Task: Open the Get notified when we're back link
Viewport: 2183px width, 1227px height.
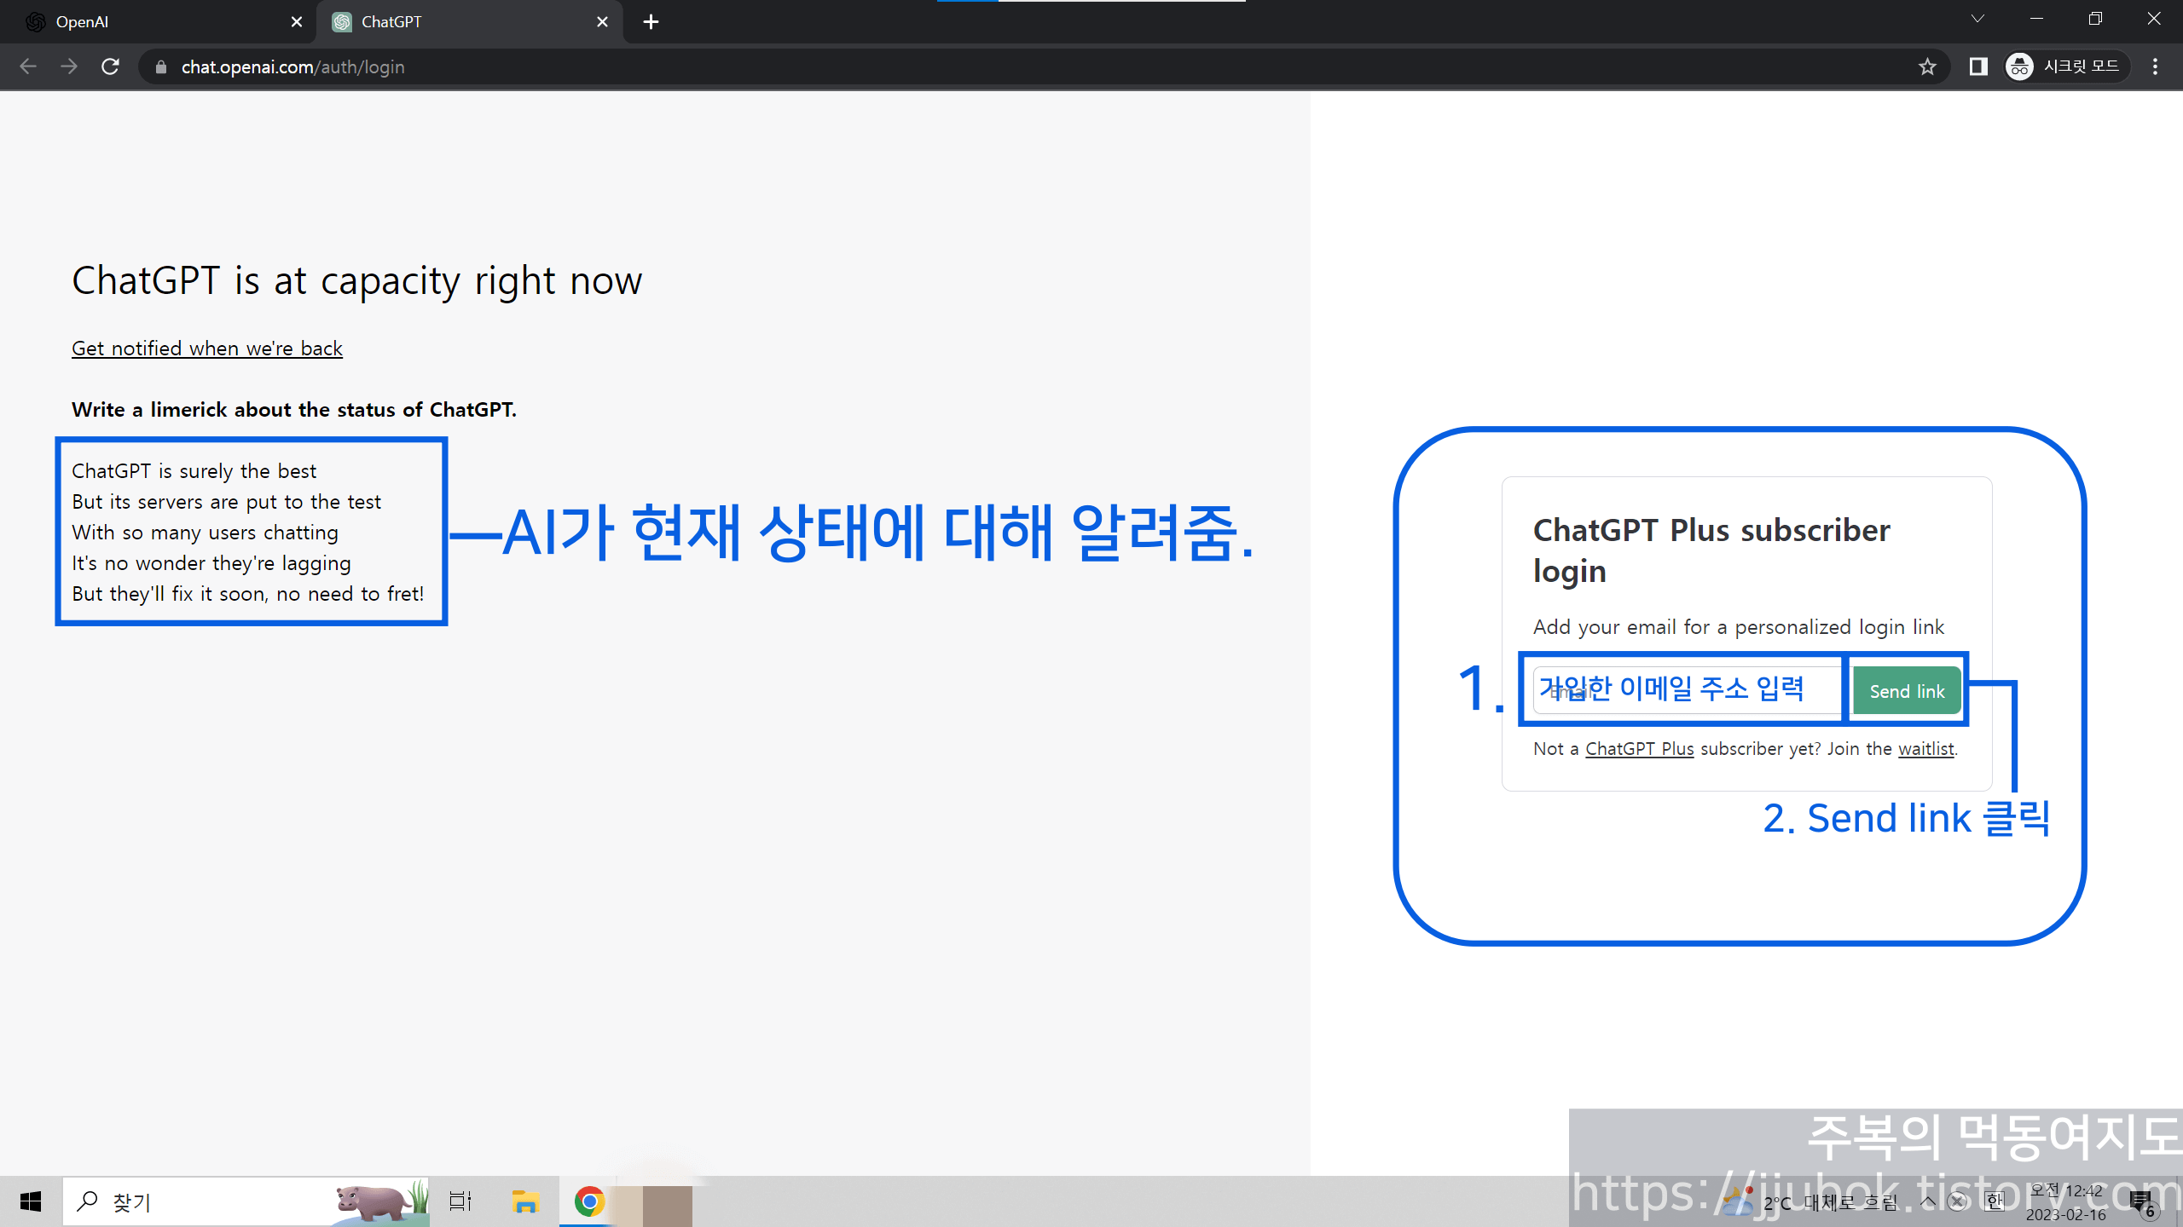Action: pos(206,348)
